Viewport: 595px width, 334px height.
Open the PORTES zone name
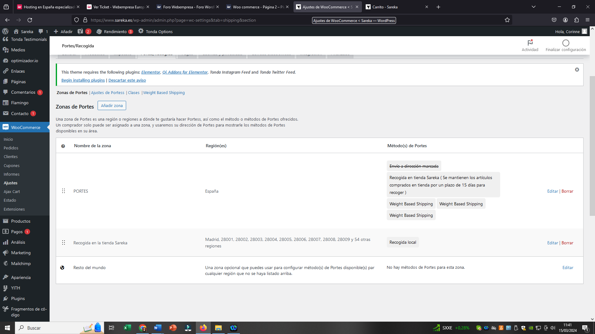[x=81, y=191]
